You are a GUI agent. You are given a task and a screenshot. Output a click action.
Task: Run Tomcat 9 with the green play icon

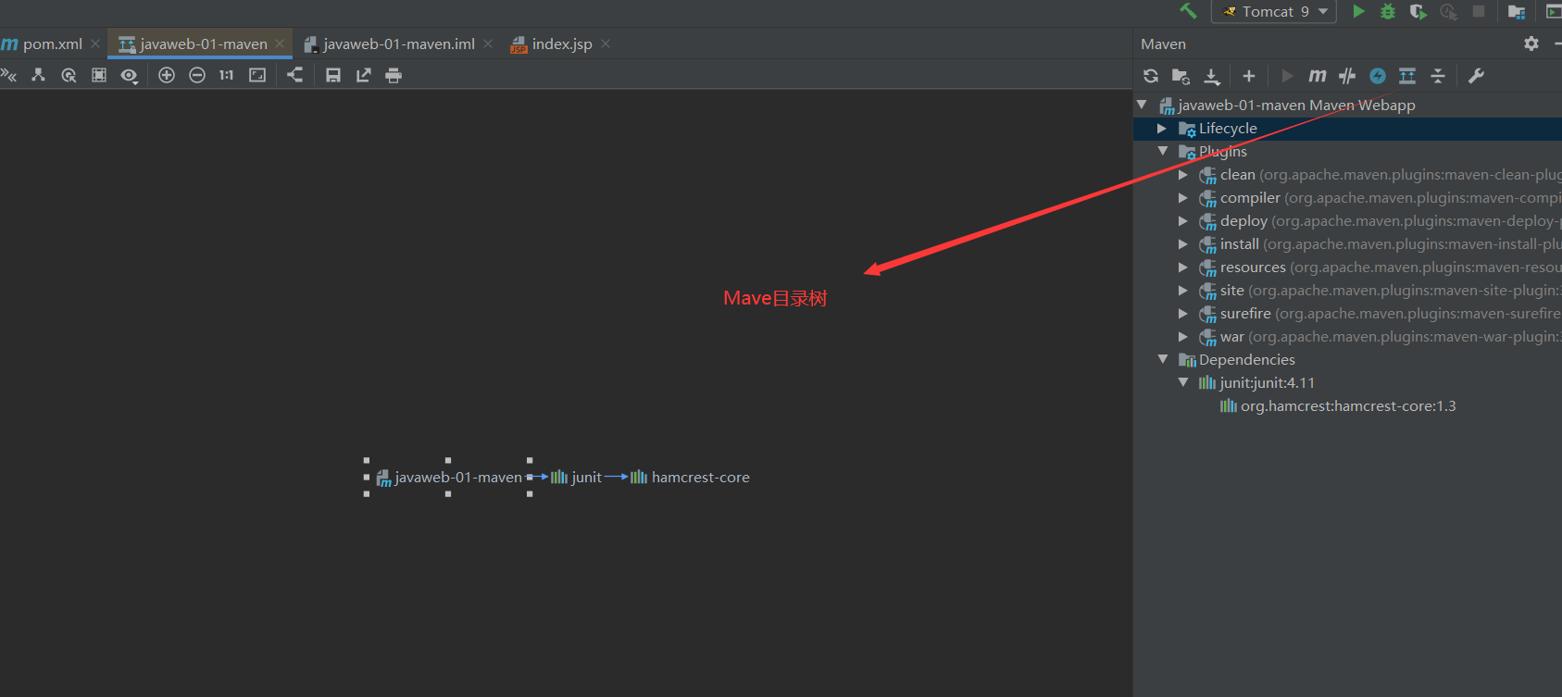tap(1358, 11)
